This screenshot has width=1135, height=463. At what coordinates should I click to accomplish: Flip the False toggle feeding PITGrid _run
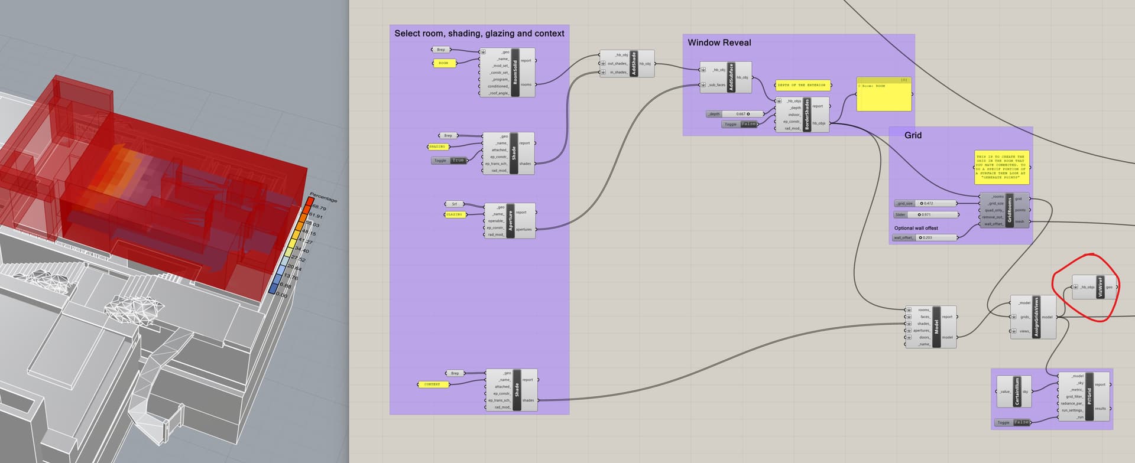click(x=1022, y=422)
